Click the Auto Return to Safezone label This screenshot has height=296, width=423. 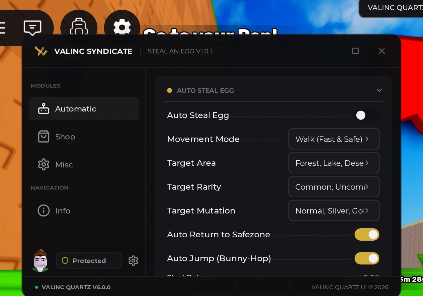tap(218, 235)
